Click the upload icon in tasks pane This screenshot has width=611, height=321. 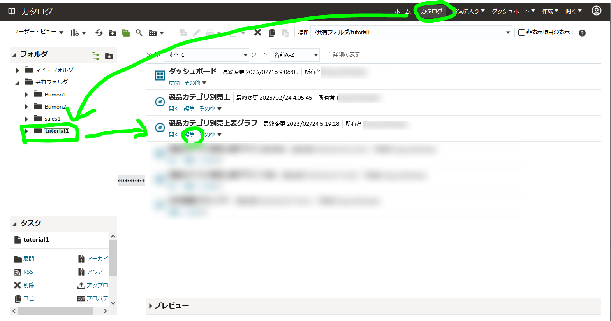81,285
